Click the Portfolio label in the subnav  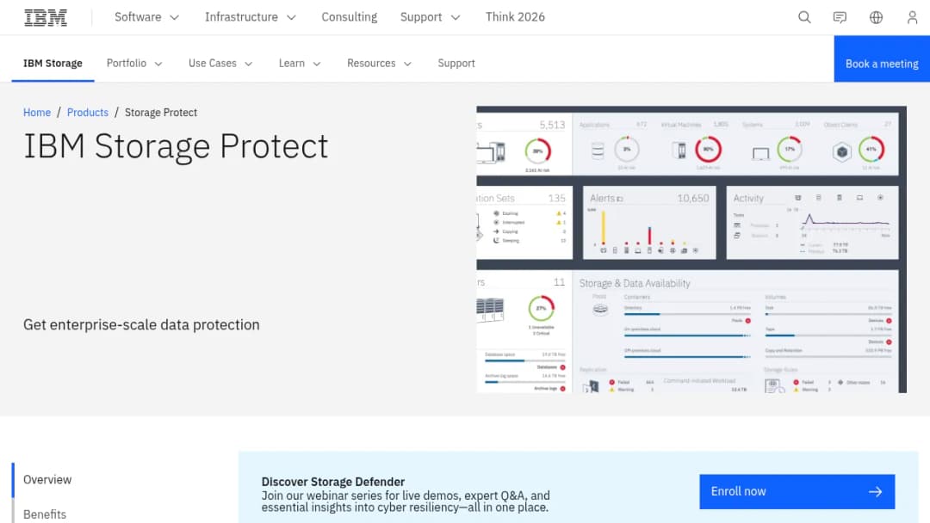click(x=127, y=64)
